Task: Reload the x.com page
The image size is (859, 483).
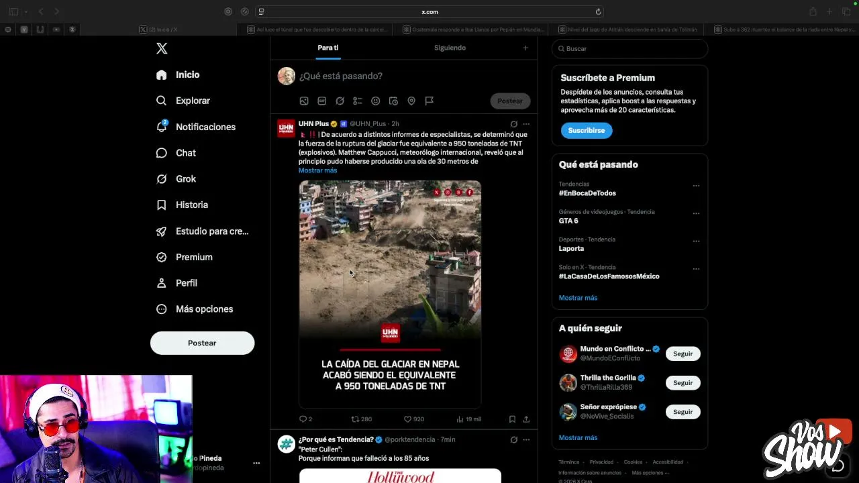Action: point(598,11)
